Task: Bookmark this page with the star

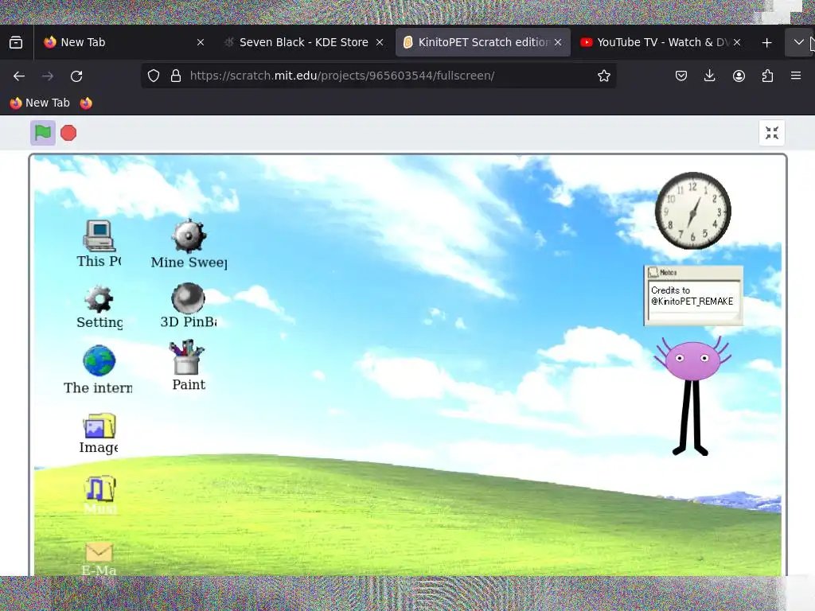Action: coord(604,76)
